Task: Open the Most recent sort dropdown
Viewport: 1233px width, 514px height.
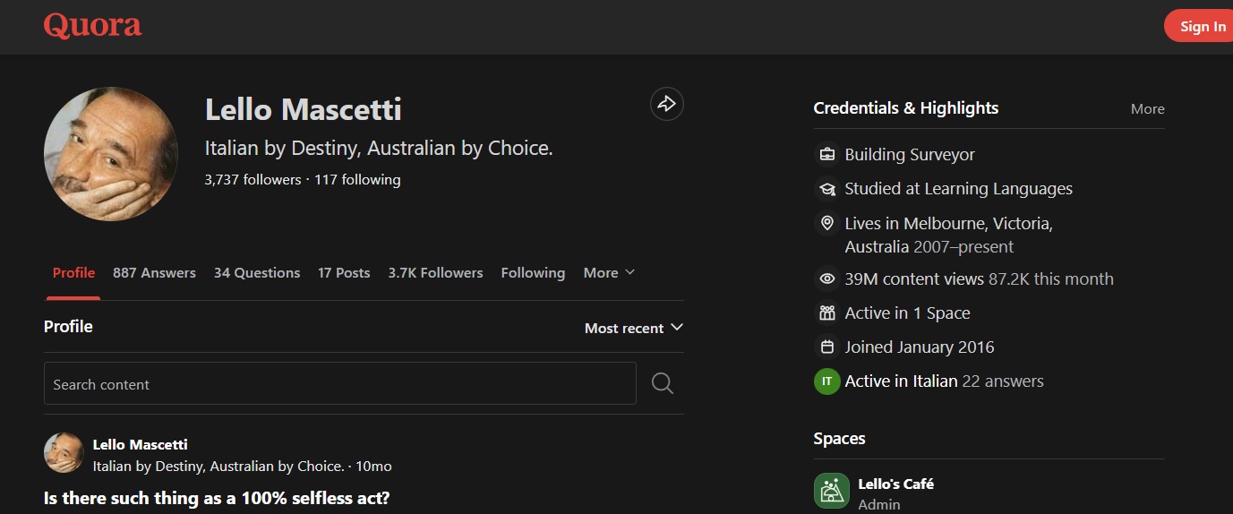Action: tap(633, 329)
